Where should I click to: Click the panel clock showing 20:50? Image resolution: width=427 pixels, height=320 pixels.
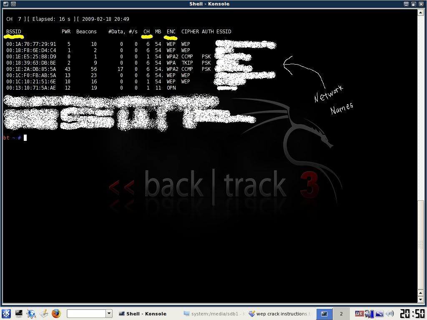click(412, 314)
